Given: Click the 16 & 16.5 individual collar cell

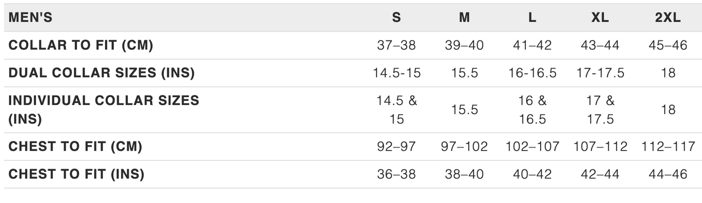Looking at the screenshot, I should pos(532,110).
